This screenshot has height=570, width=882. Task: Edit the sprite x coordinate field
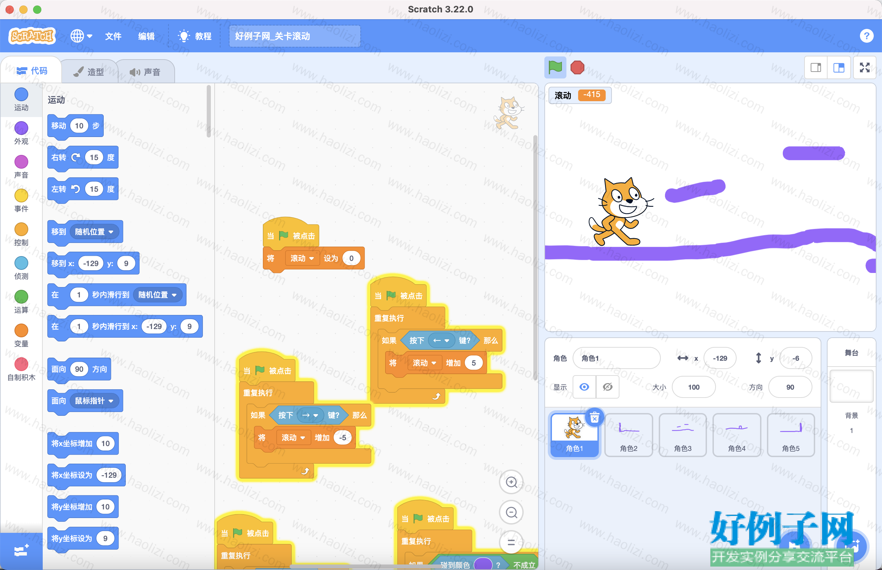tap(720, 358)
